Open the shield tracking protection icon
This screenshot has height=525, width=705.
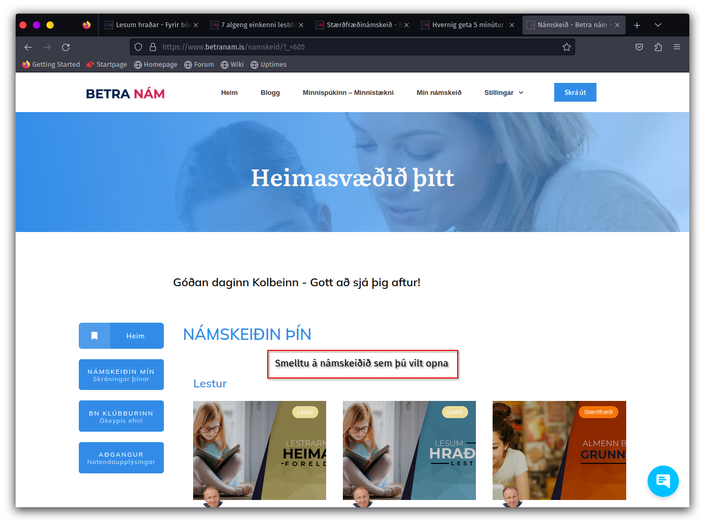tap(138, 47)
